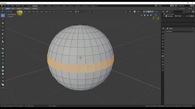Select the Select Box tool

[x=3, y=15]
